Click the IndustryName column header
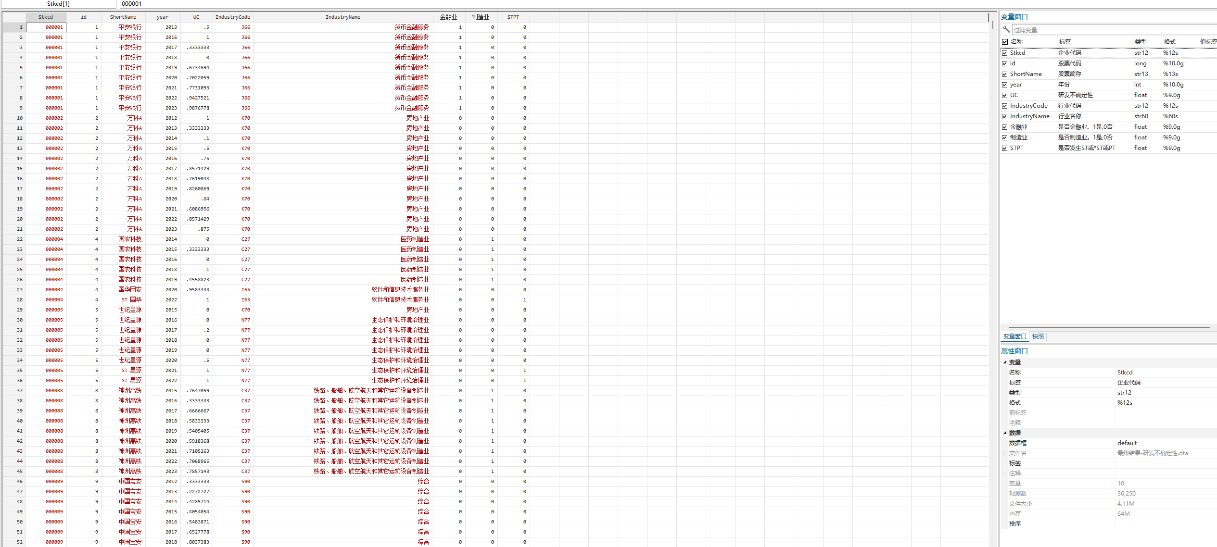1217x547 pixels. point(342,17)
